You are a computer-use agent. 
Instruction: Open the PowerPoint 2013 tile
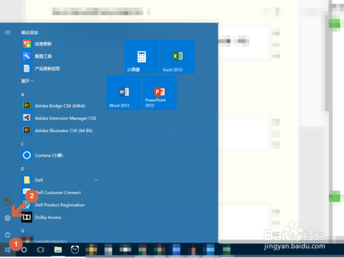point(160,92)
